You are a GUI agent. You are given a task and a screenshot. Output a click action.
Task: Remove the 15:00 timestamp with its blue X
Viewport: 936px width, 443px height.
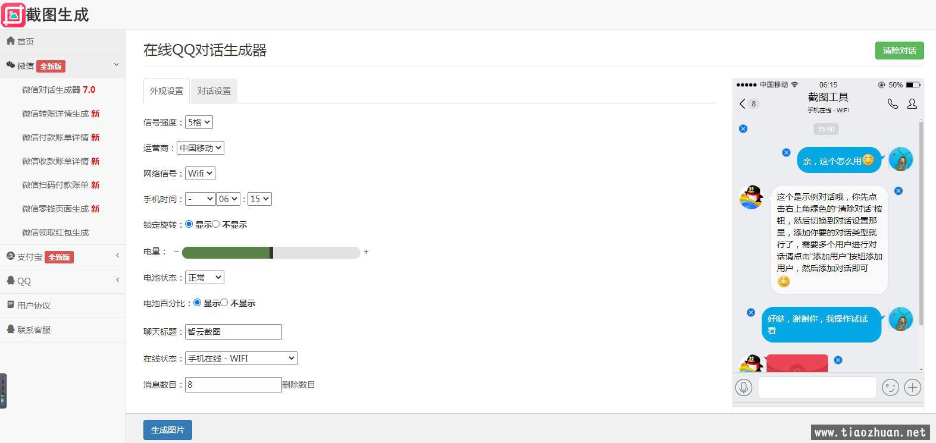[x=743, y=128]
